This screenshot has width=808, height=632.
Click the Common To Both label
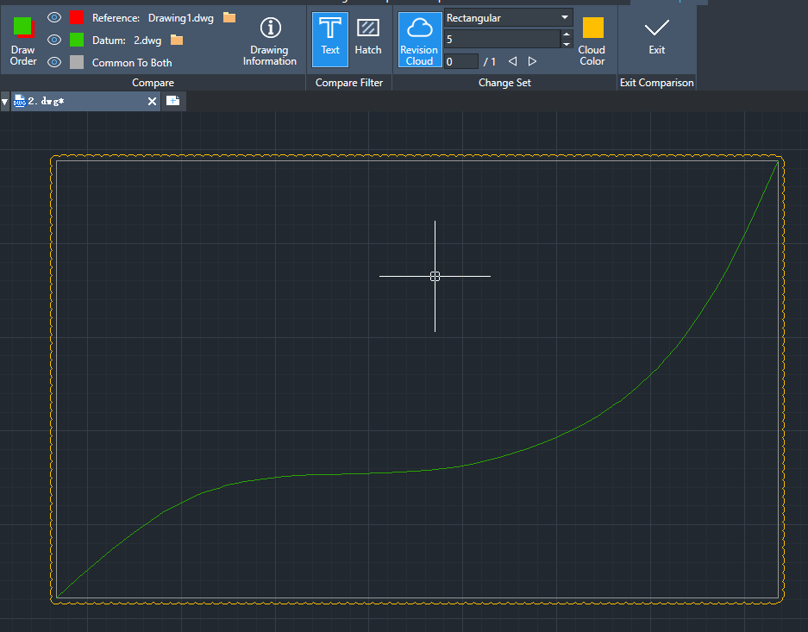point(132,63)
